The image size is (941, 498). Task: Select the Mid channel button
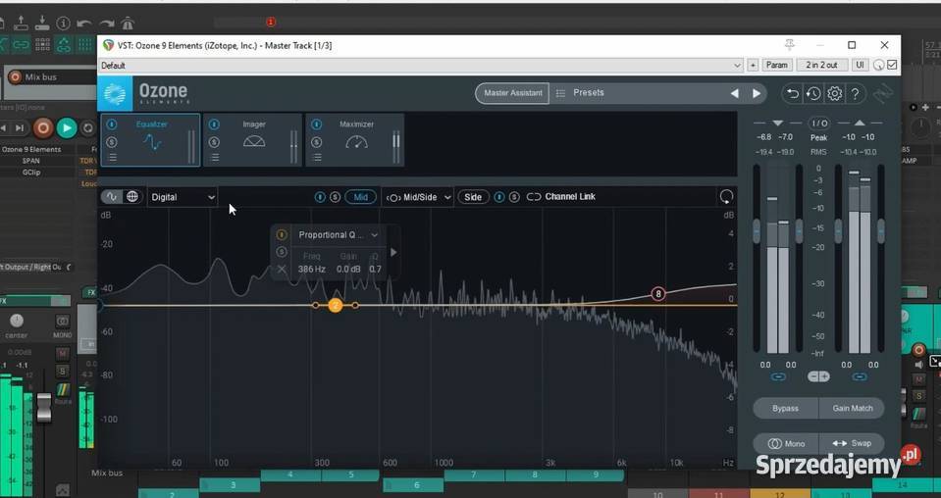361,197
